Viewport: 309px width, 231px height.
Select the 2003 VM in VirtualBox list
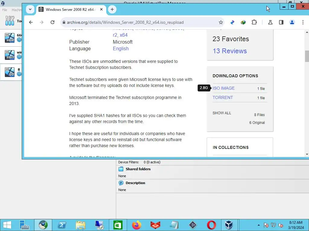[11, 55]
